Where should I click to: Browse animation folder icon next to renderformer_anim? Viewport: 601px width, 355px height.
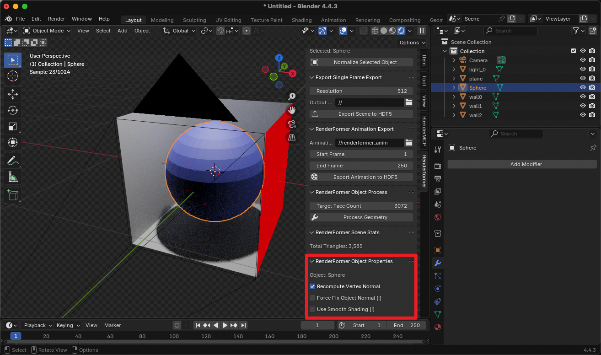pos(409,143)
